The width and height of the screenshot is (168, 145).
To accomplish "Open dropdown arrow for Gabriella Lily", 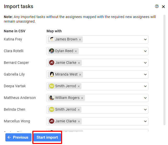I will [x=145, y=75].
